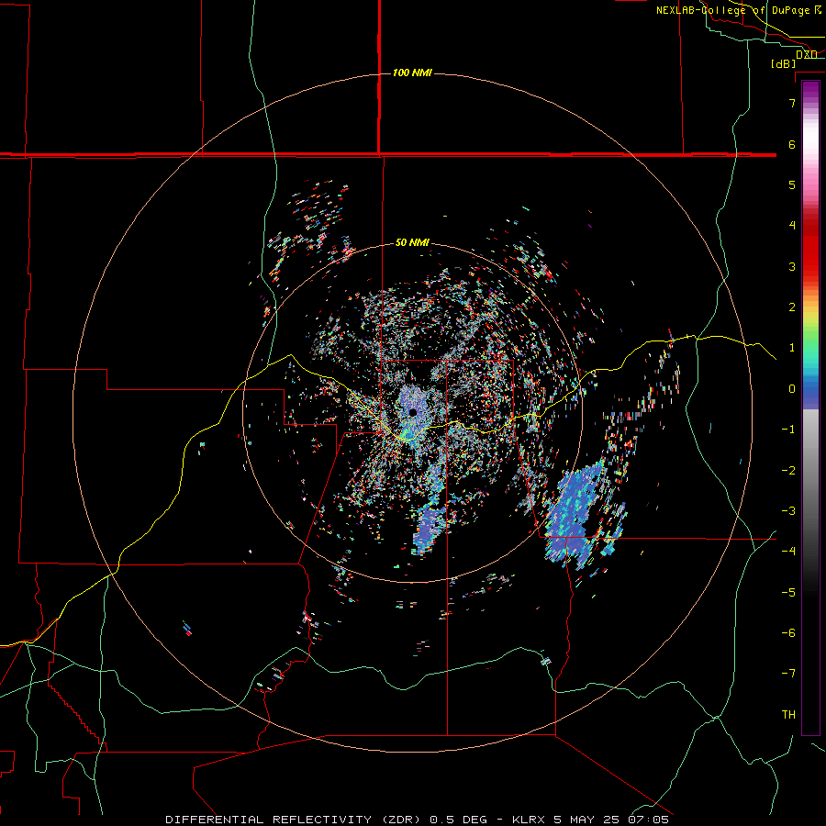Click the "-3" value on the color scale
The width and height of the screenshot is (826, 826).
788,511
